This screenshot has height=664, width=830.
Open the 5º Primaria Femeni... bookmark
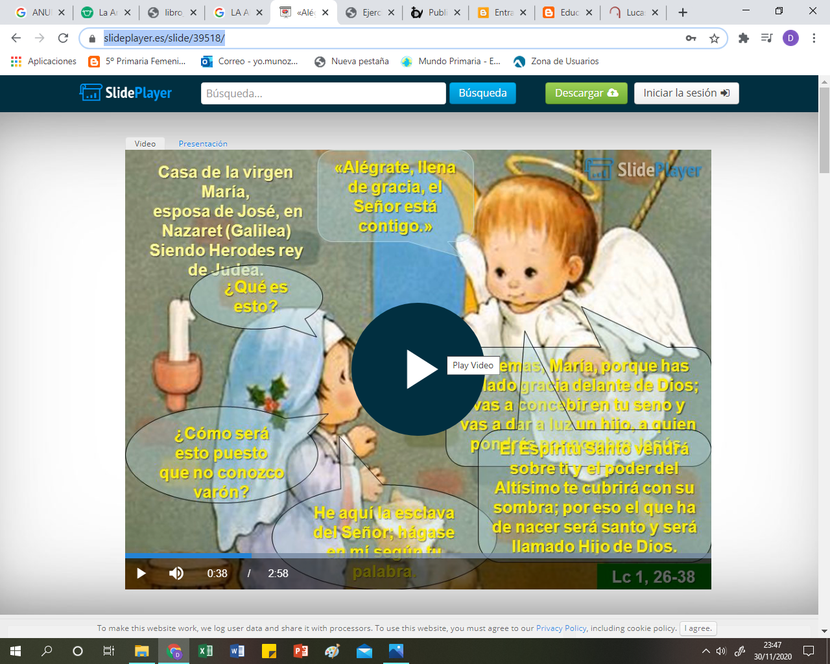(x=137, y=62)
